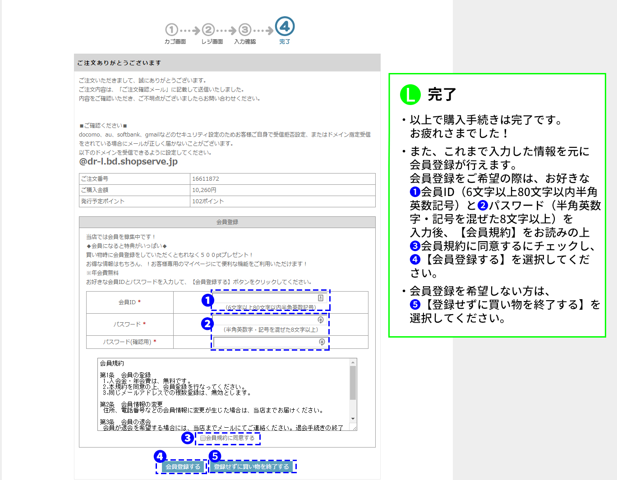617x480 pixels.
Task: Click the lock icon in the パスワード(確認用) field
Action: coord(321,342)
